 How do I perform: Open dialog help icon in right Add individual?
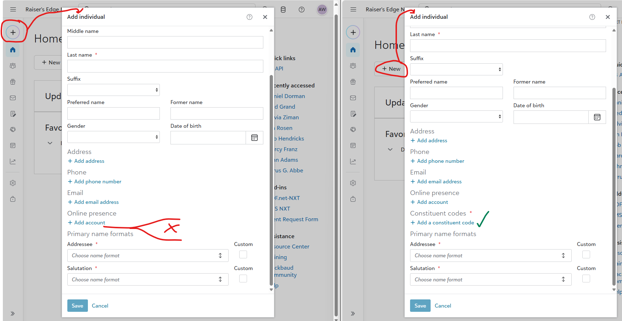[592, 17]
